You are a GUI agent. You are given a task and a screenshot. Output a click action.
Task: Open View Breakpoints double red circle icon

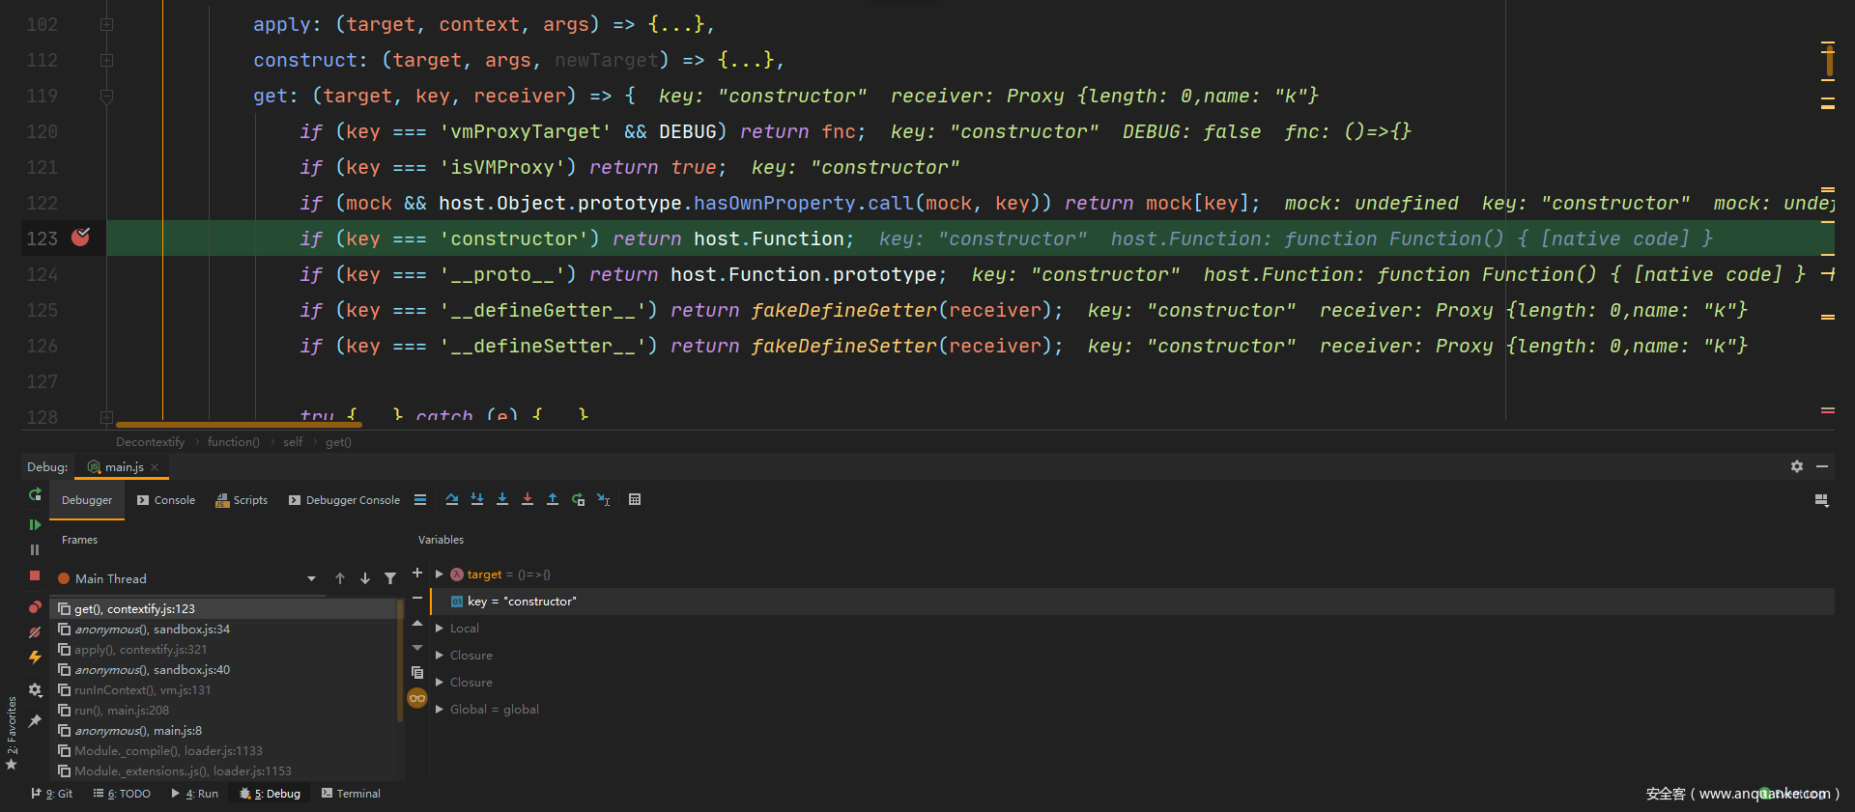[x=35, y=607]
